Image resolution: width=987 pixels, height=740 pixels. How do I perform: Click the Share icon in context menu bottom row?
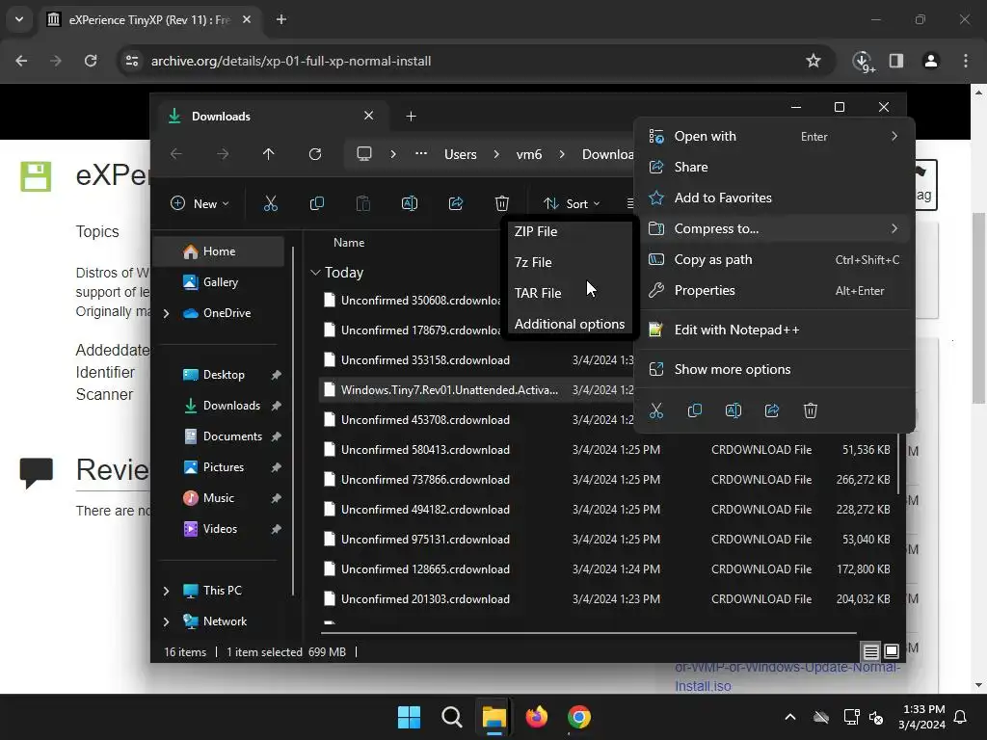pyautogui.click(x=772, y=410)
